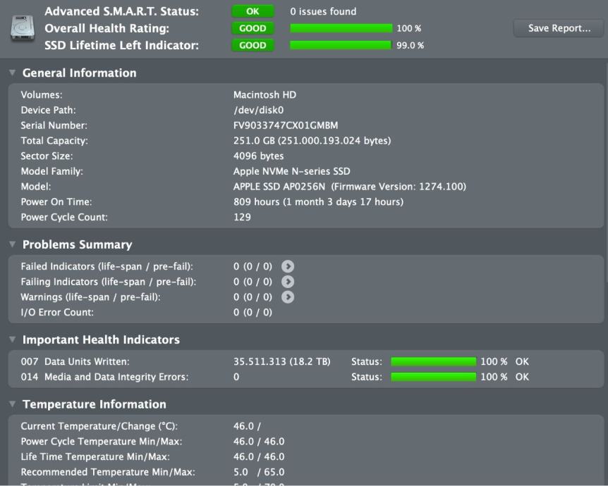The image size is (608, 486).
Task: Click the green OK S.M.A.R.T. status badge
Action: click(253, 11)
